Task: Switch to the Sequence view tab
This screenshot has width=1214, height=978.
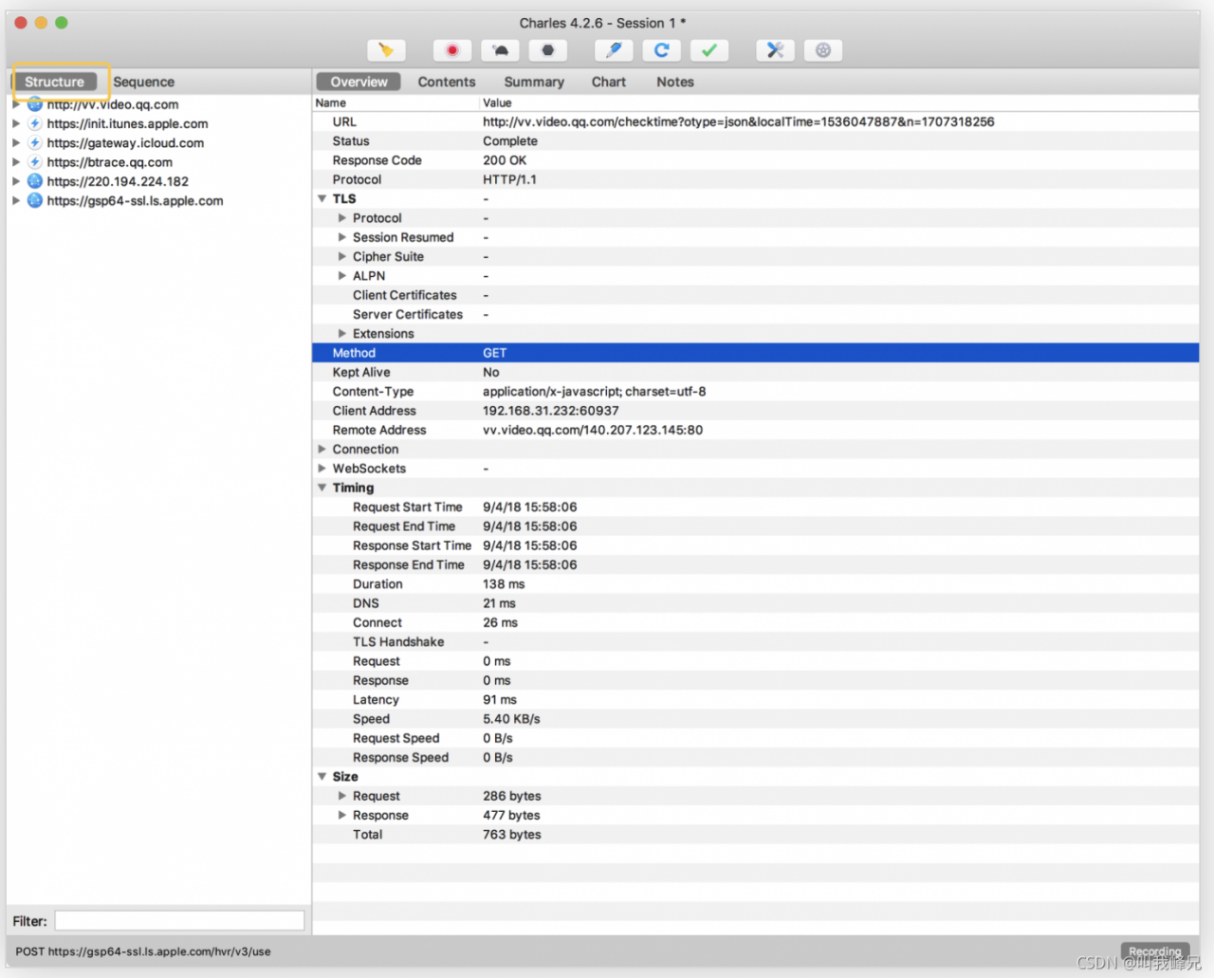Action: pyautogui.click(x=143, y=82)
